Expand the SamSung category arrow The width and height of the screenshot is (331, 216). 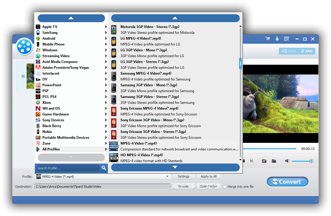coord(106,33)
